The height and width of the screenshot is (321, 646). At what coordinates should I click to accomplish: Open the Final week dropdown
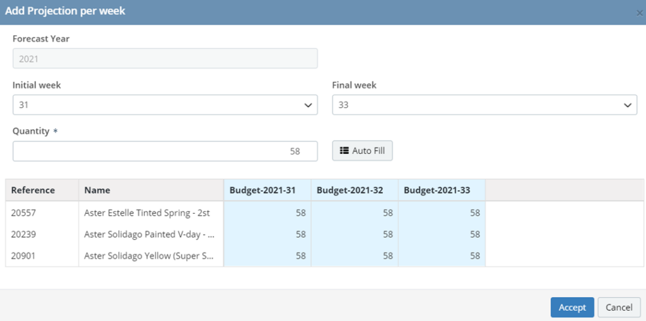point(484,105)
